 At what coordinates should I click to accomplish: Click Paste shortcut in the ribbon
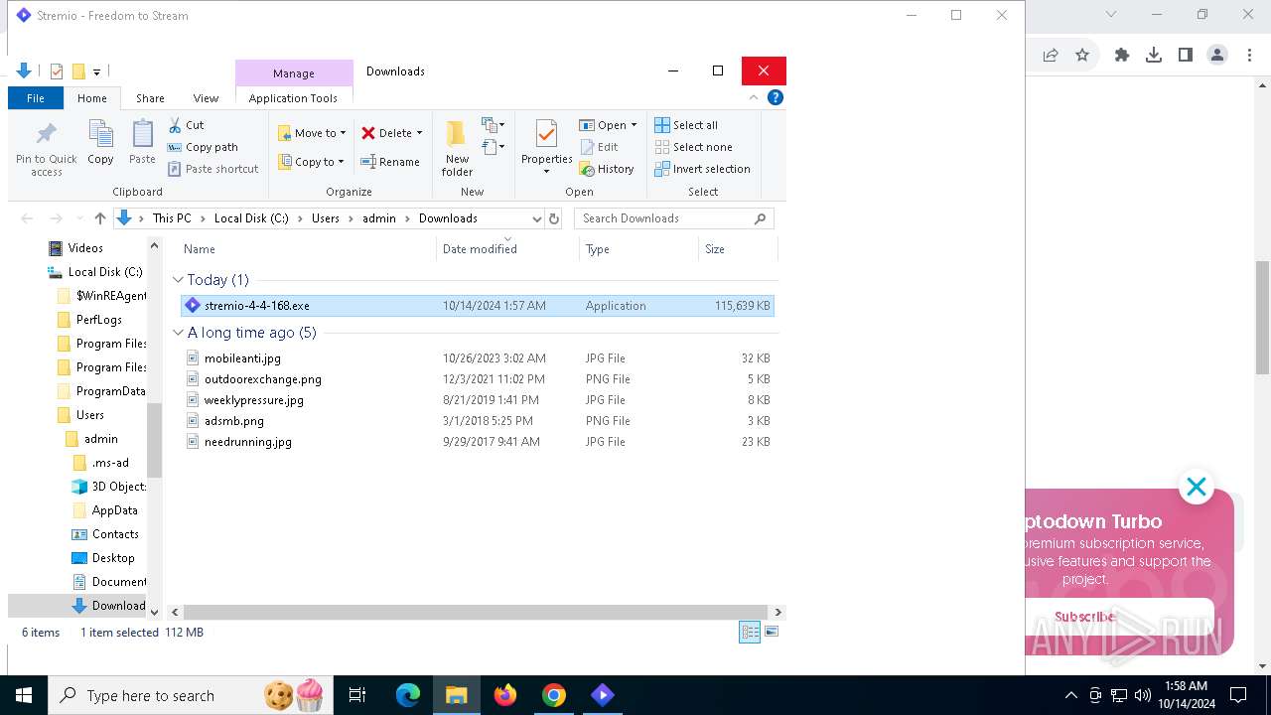click(212, 169)
